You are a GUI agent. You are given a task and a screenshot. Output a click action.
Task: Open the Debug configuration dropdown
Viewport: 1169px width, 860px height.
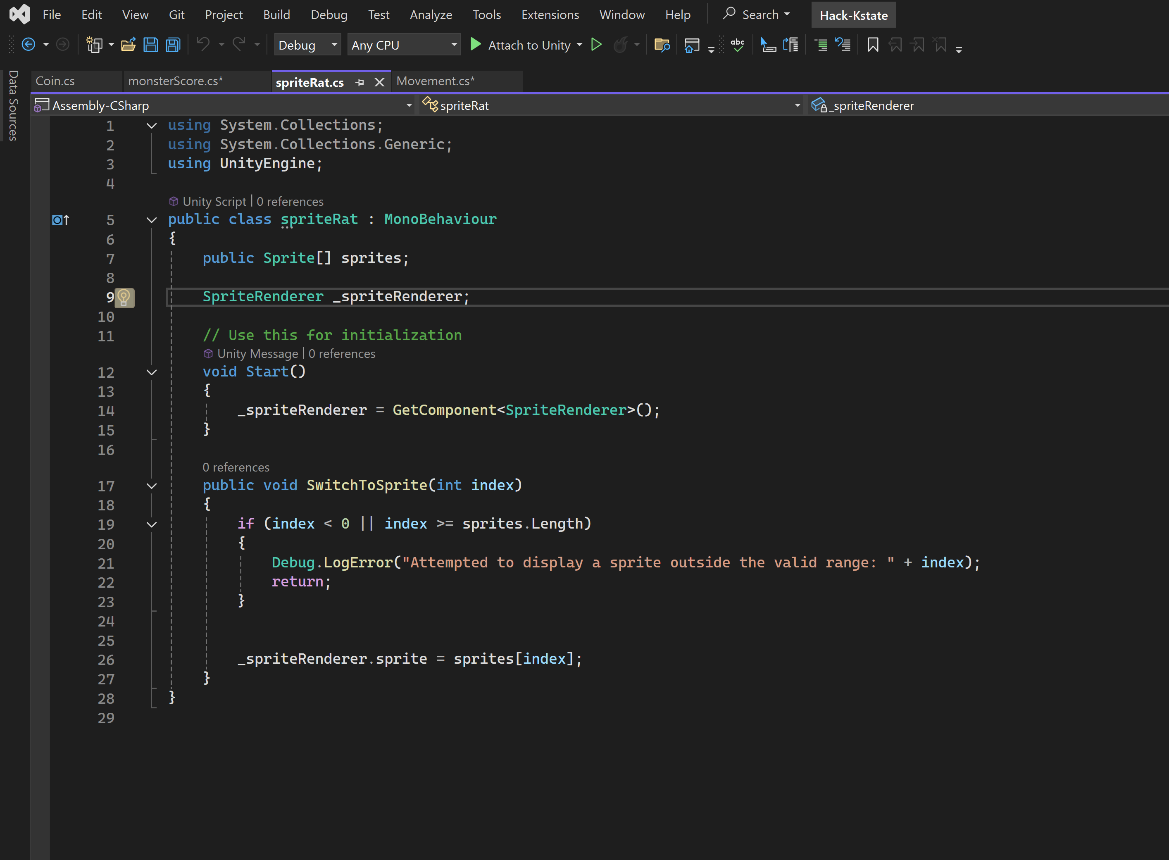click(307, 45)
